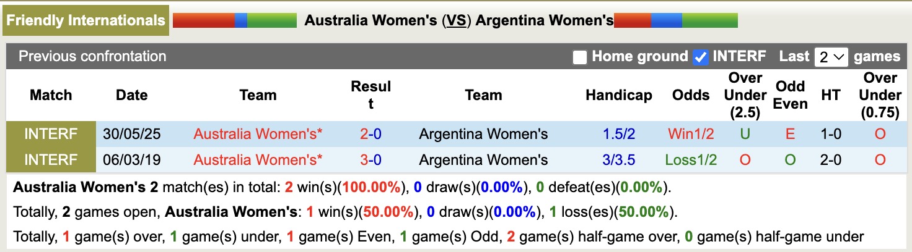Select INTERF match label for 30/05/25
This screenshot has height=252, width=912.
[x=51, y=134]
